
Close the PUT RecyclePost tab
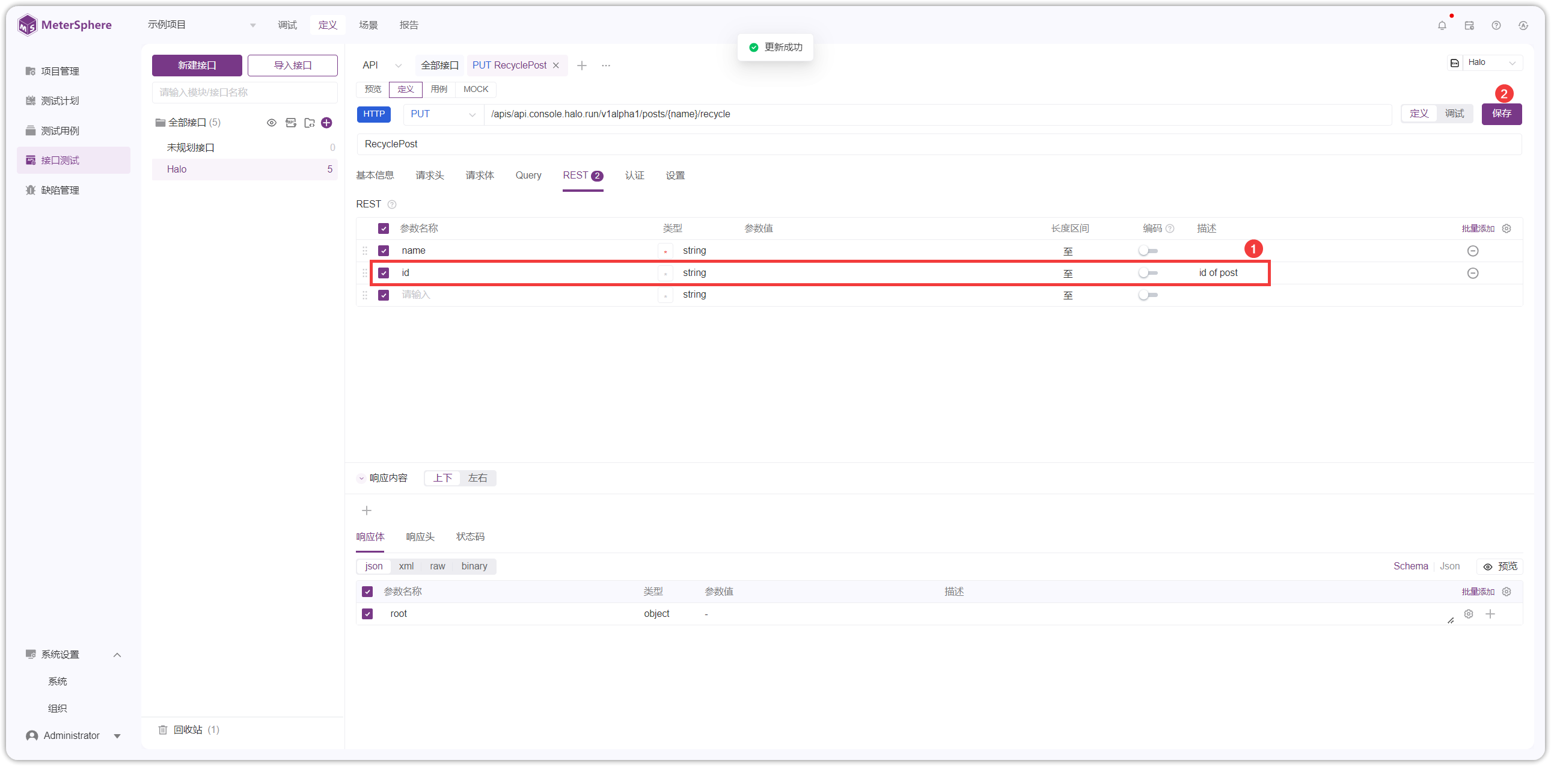click(x=555, y=65)
